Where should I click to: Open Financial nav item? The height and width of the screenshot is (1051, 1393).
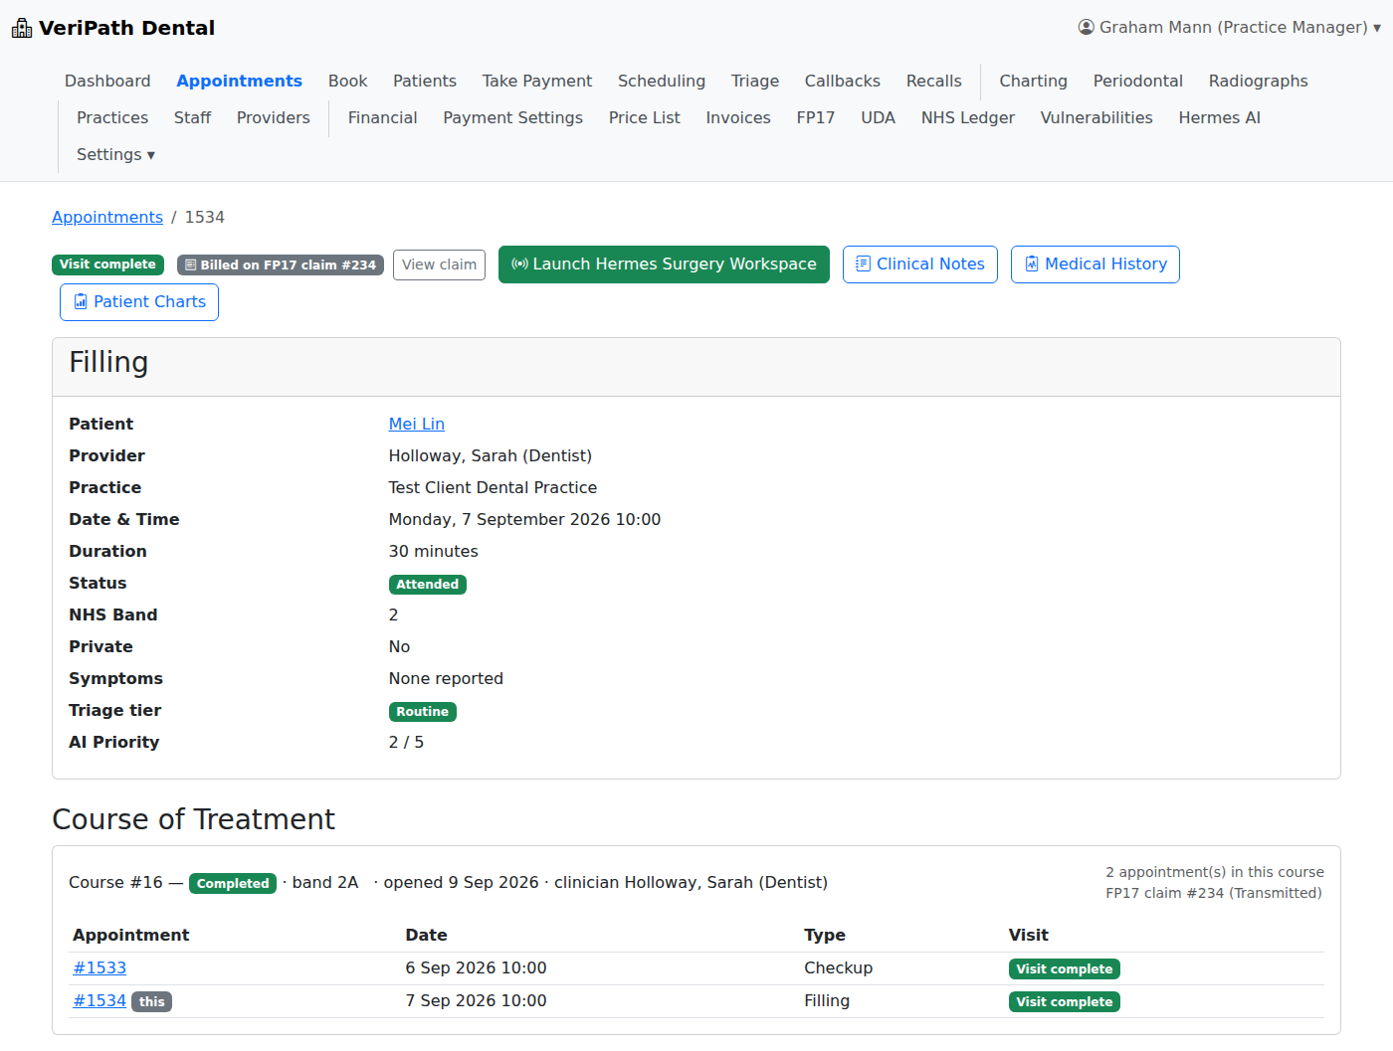[x=383, y=117]
